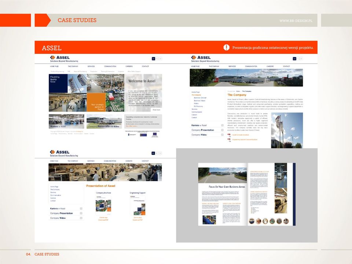Click the PDF icon beside Engineering Support brochure link
Viewport: 352px width, 264px height.
tap(229, 140)
